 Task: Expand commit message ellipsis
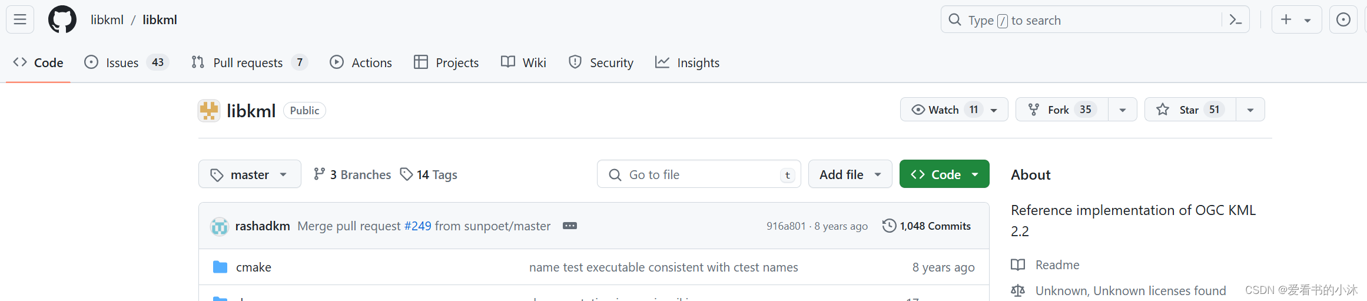click(x=569, y=226)
